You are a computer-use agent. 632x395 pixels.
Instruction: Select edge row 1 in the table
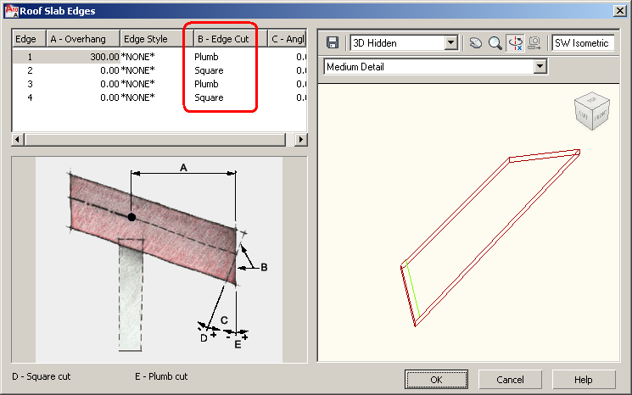[x=30, y=57]
